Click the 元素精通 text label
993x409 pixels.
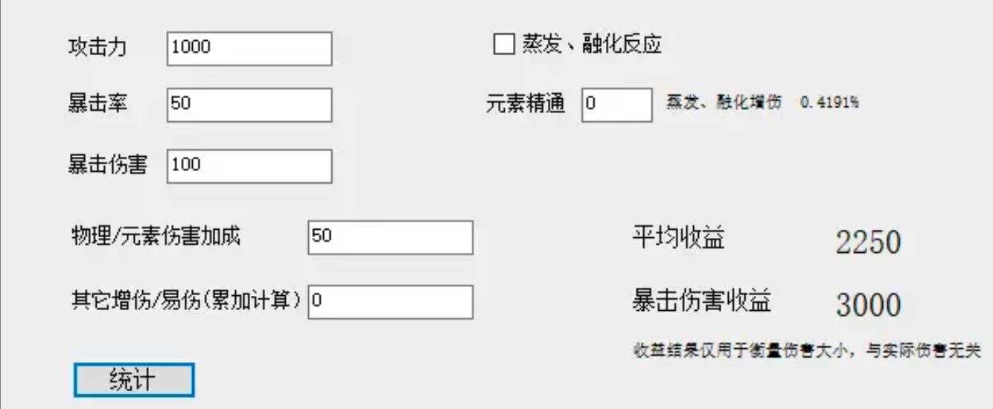[525, 105]
